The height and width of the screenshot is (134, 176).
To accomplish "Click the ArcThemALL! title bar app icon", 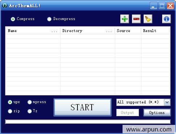I will (x=5, y=5).
